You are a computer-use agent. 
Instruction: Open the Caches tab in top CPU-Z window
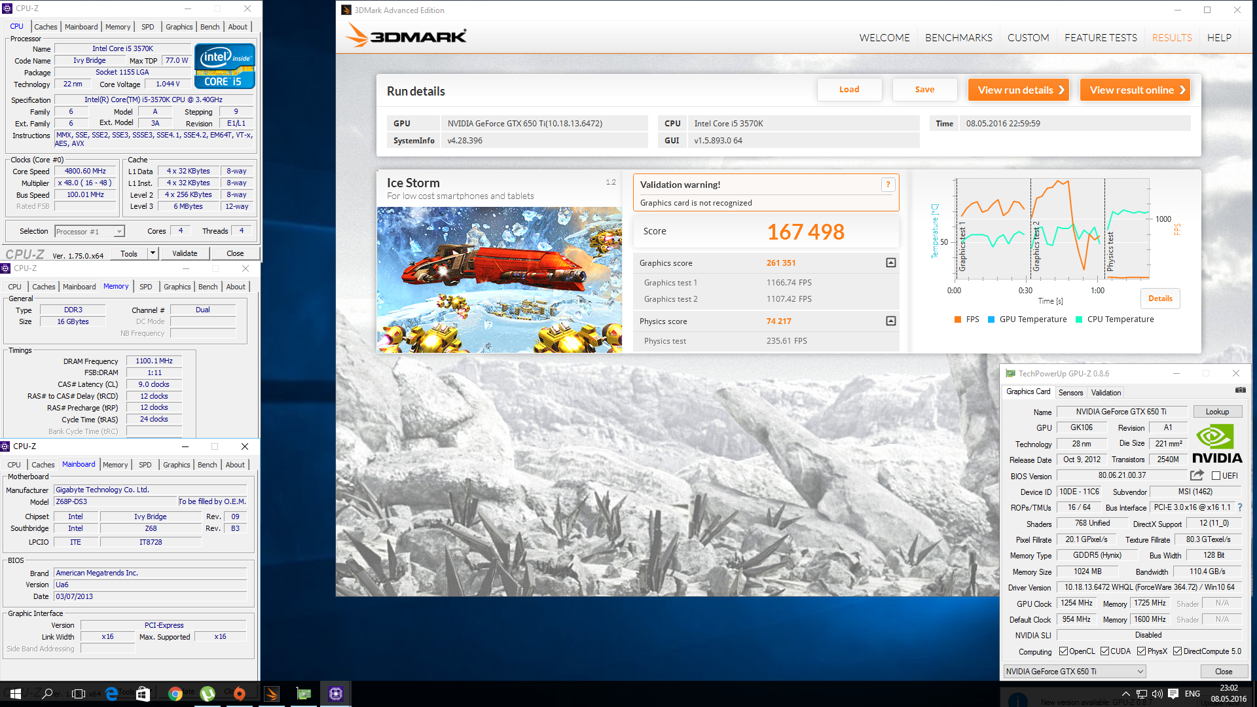click(x=46, y=27)
